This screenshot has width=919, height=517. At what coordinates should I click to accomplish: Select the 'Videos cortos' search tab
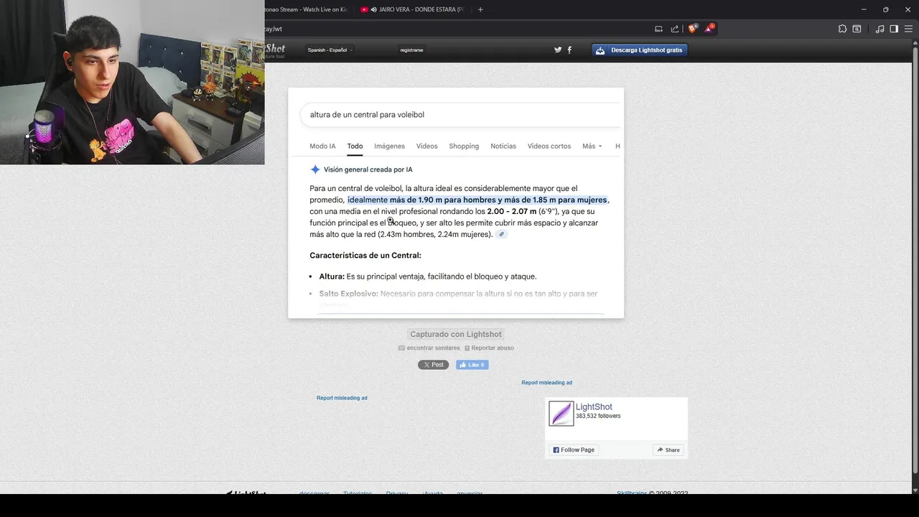549,146
